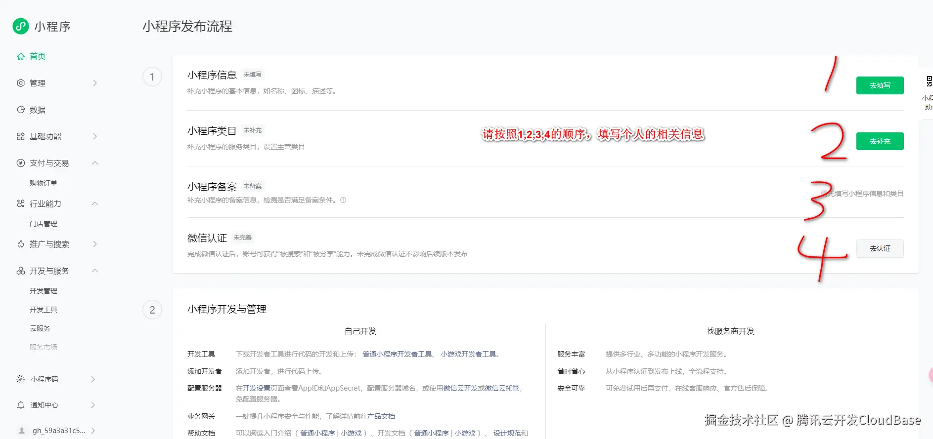933x439 pixels.
Task: Click the 小程序信息 heading
Action: click(212, 75)
